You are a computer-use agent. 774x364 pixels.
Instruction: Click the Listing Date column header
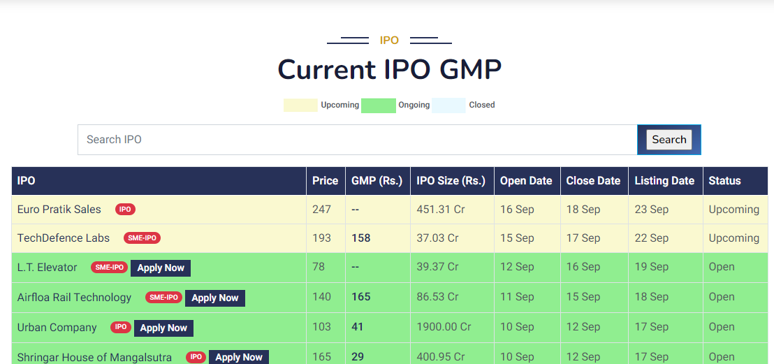click(x=664, y=181)
